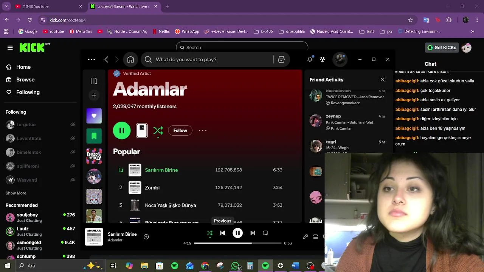The height and width of the screenshot is (272, 484).
Task: Open the Spotify Friend Activity people icon
Action: pos(322,59)
